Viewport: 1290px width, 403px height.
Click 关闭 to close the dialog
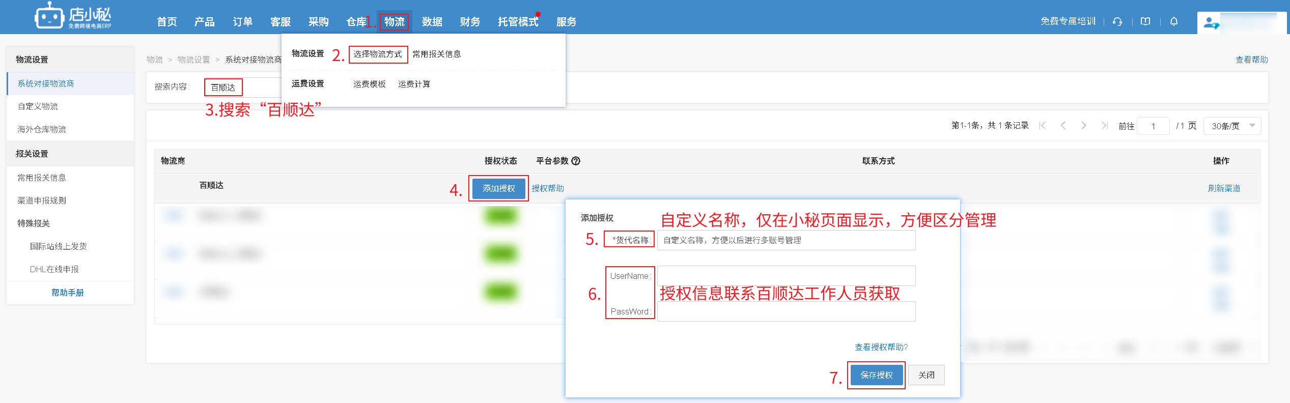pos(927,375)
